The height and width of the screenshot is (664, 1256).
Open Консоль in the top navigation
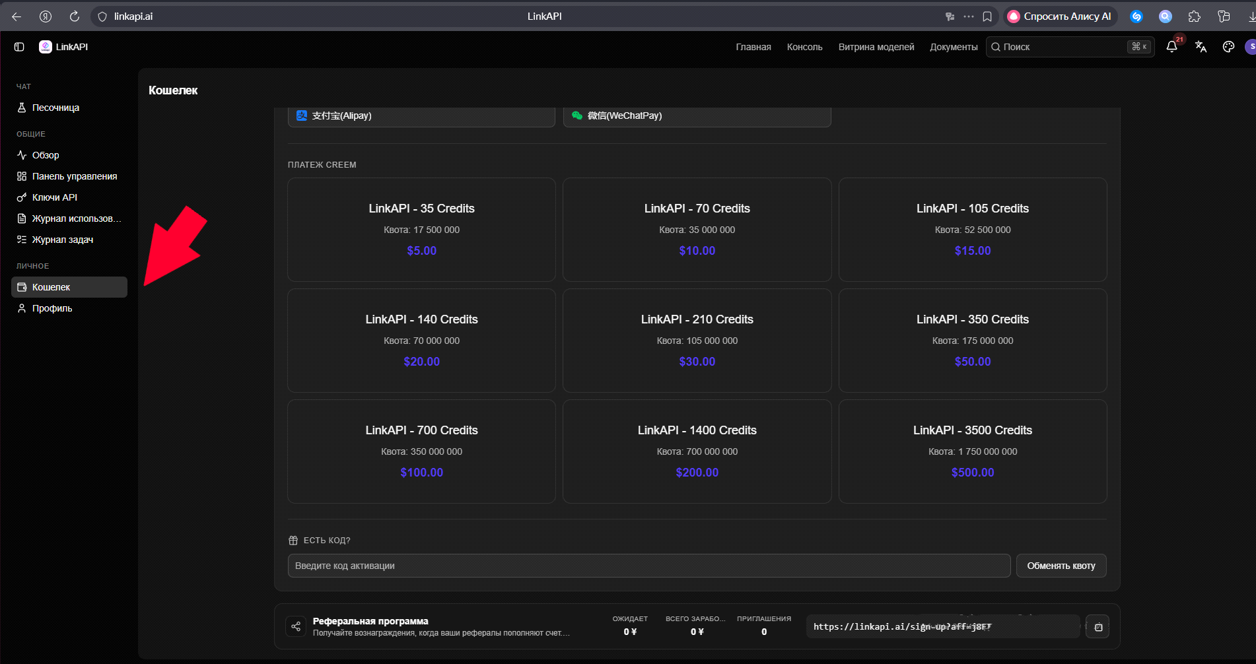pos(805,47)
